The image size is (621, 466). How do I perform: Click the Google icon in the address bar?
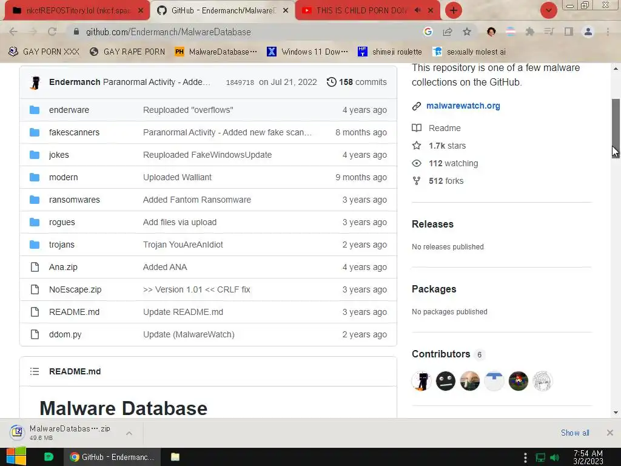click(428, 32)
